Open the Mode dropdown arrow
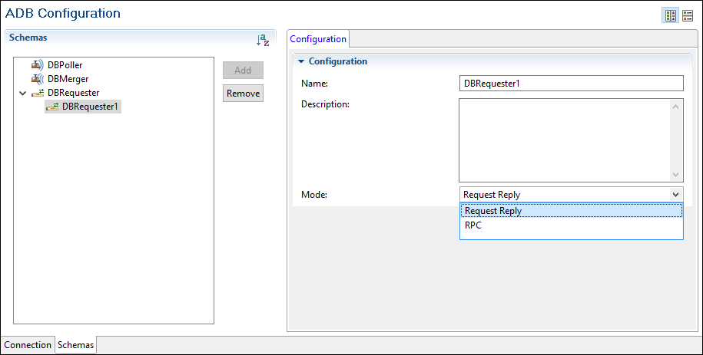 click(675, 195)
